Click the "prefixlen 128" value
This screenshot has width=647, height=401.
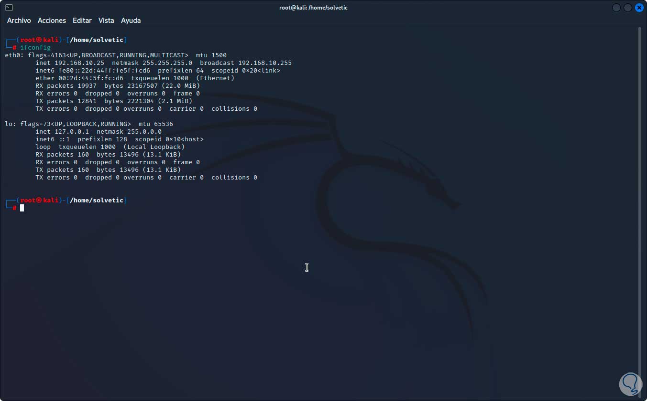click(102, 139)
